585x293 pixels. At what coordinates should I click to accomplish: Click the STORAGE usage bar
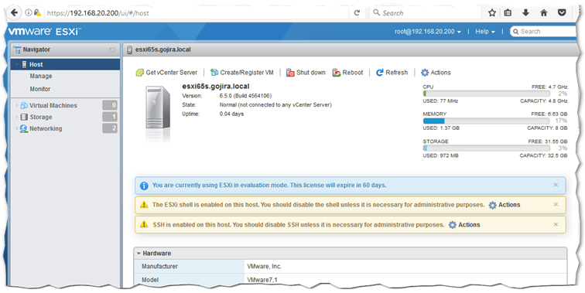[x=486, y=148]
